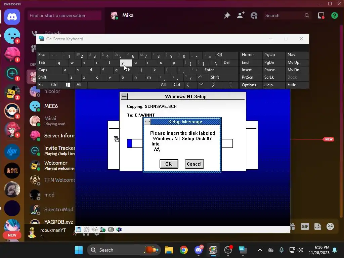Click PgUp key on On-Screen Keyboard
Viewport: 344px width, 258px height.
click(x=273, y=55)
